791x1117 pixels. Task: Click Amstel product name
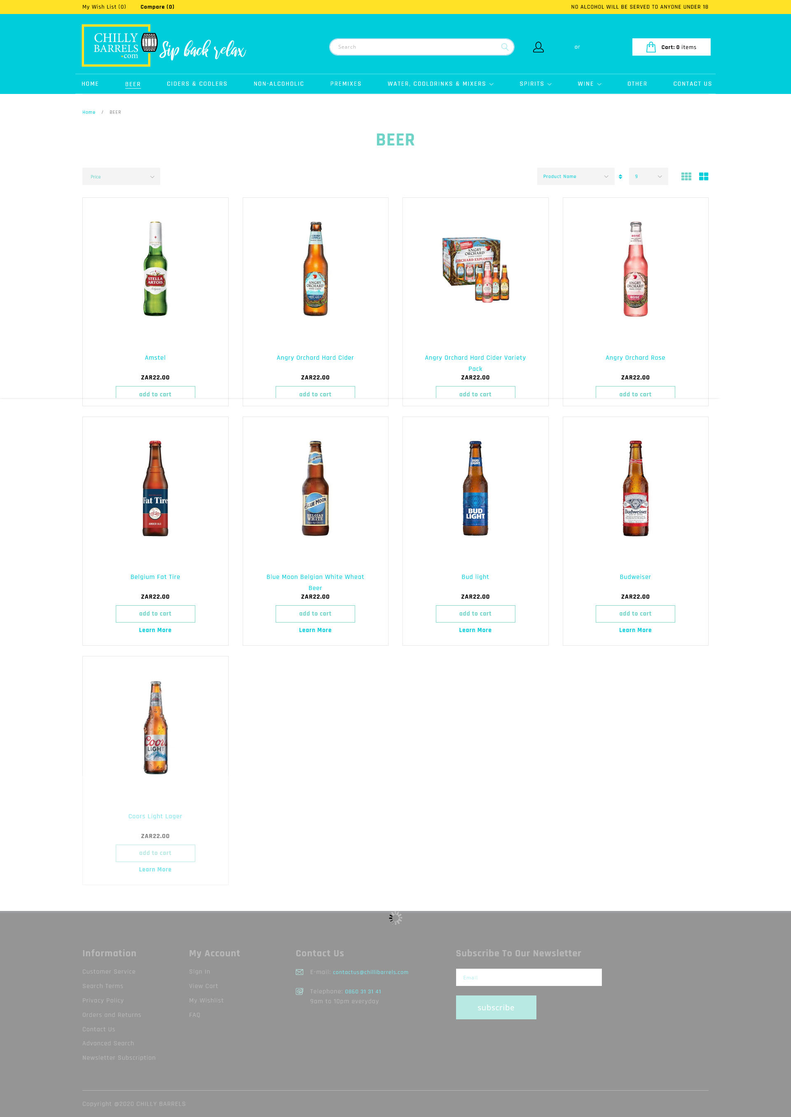[155, 358]
